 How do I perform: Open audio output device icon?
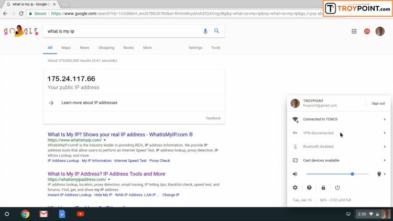pyautogui.click(x=379, y=174)
